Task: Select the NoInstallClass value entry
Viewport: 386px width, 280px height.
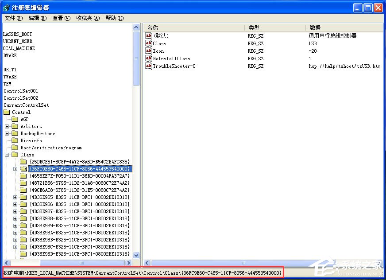Action: tap(172, 58)
